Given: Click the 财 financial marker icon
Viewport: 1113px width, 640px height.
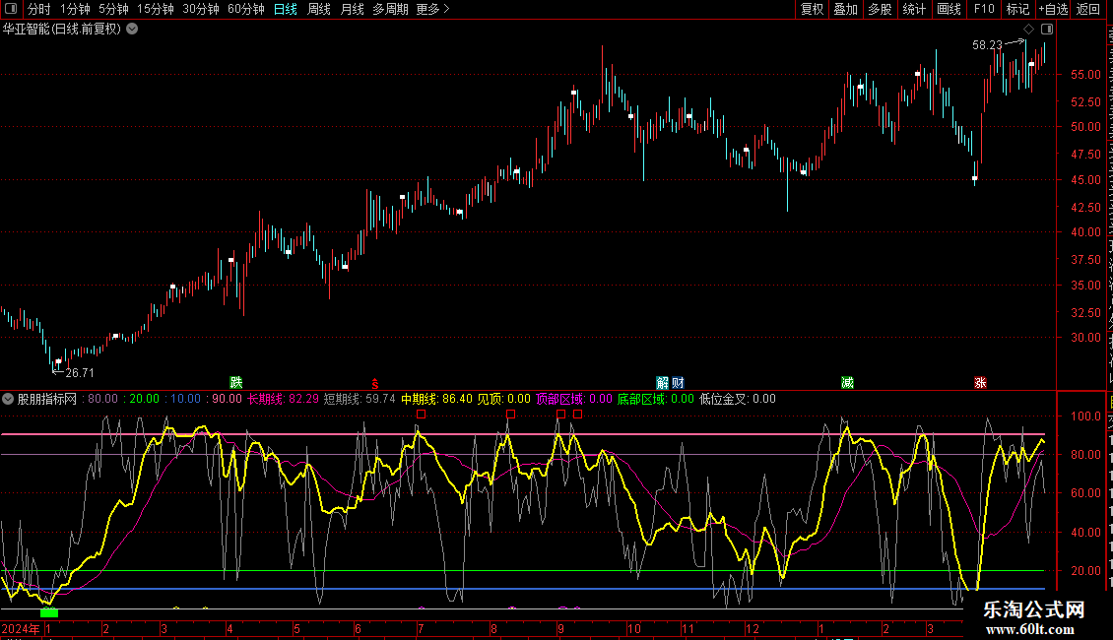Looking at the screenshot, I should 678,382.
